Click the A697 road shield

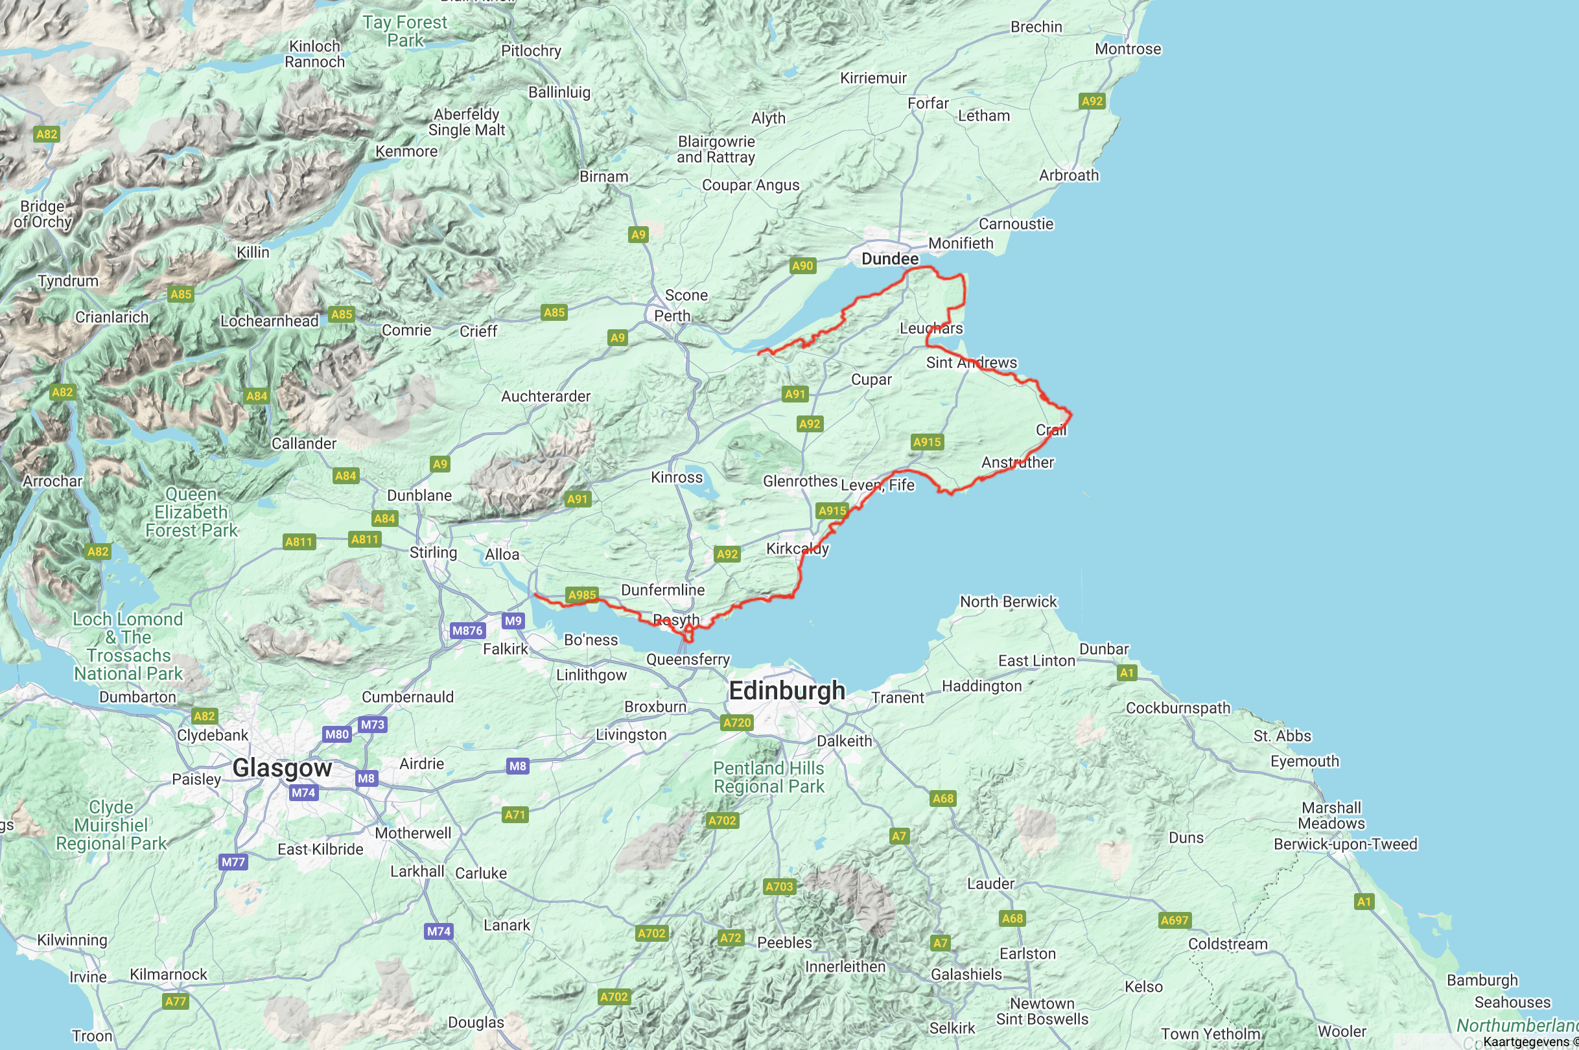coord(1175,920)
